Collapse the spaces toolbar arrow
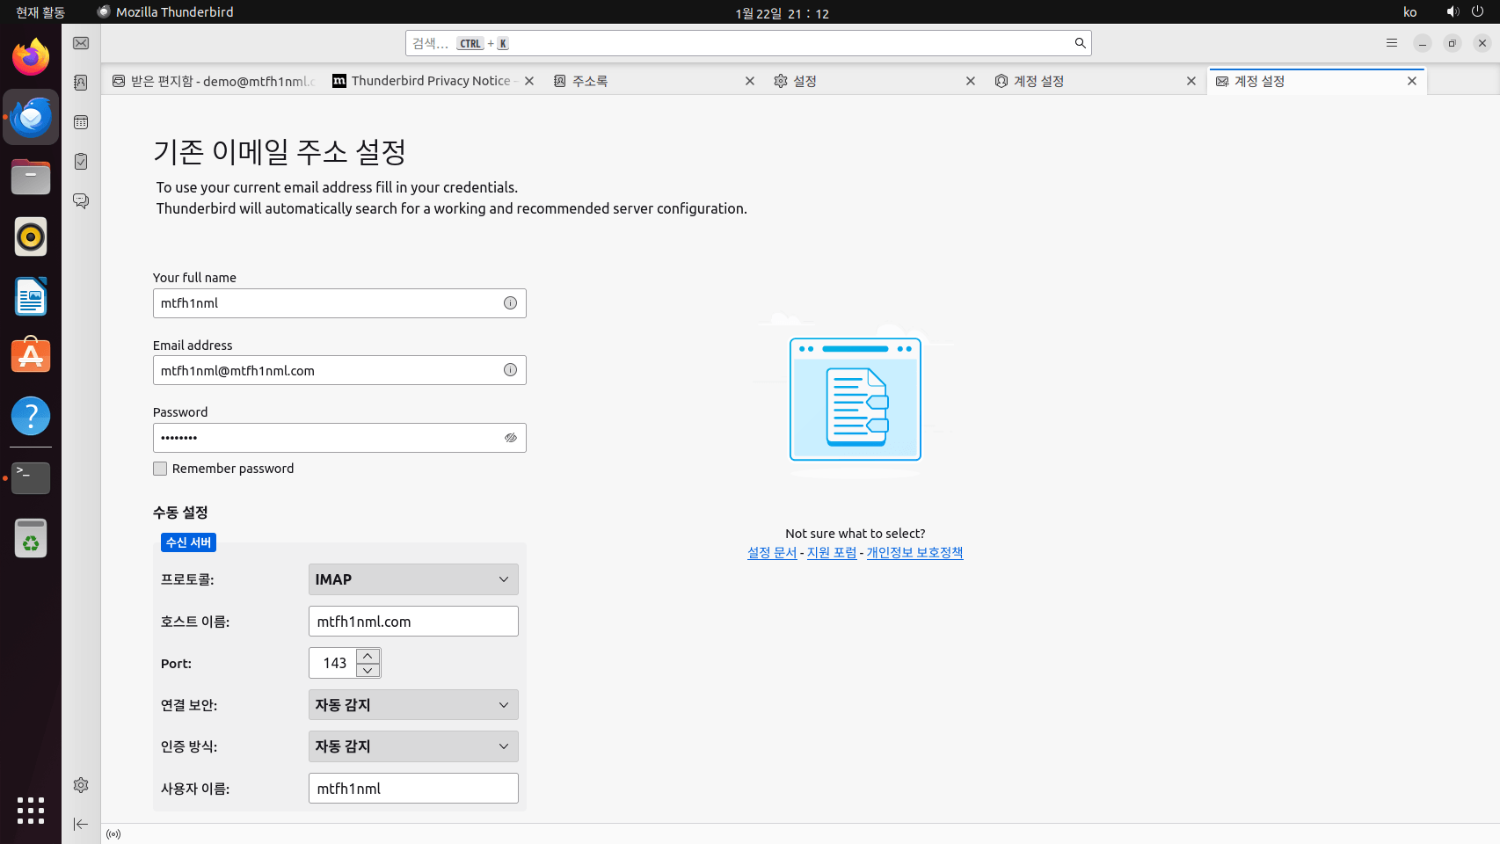The width and height of the screenshot is (1500, 844). coord(81,824)
